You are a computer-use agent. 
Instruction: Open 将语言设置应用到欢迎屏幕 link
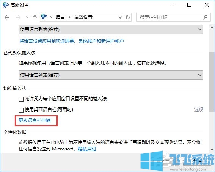coord(71,41)
